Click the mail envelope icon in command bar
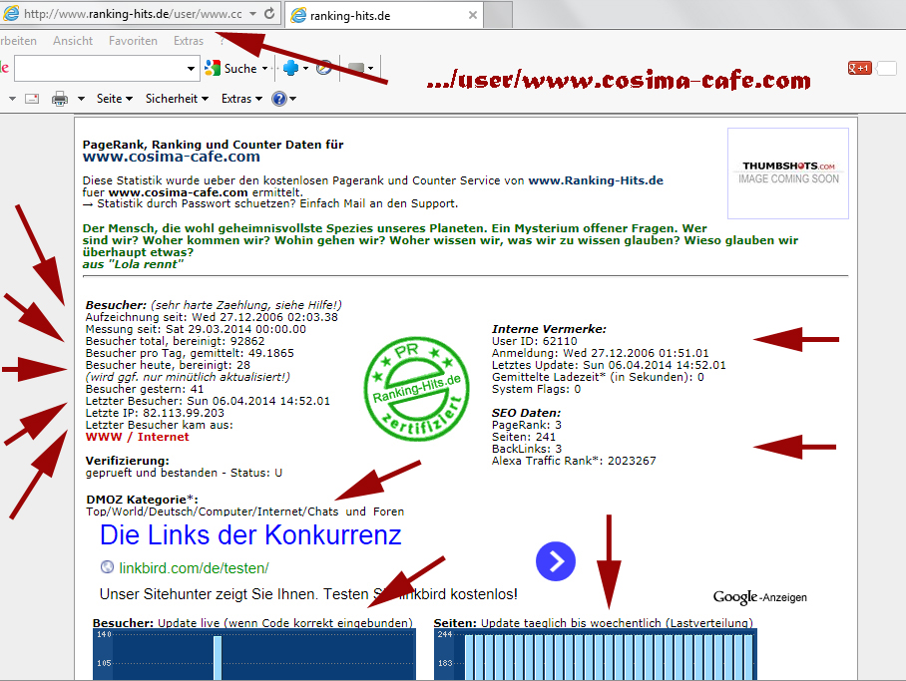This screenshot has width=906, height=681. point(32,99)
